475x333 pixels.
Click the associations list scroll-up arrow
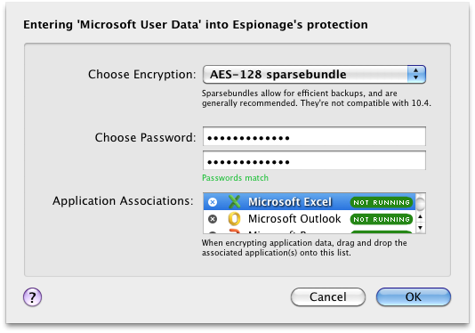[420, 217]
